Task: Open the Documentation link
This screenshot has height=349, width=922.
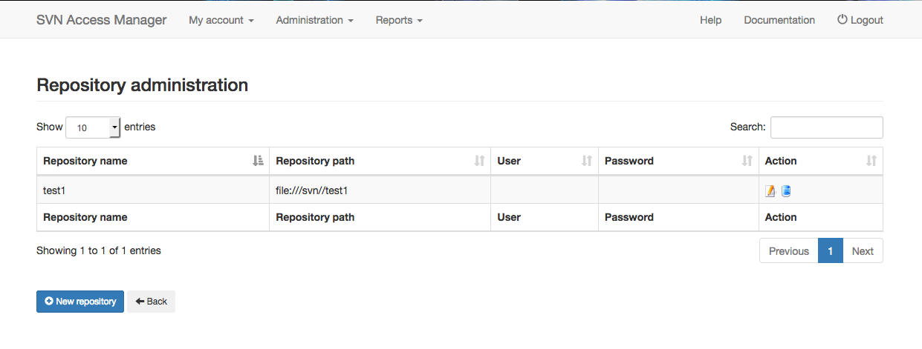Action: coord(779,20)
